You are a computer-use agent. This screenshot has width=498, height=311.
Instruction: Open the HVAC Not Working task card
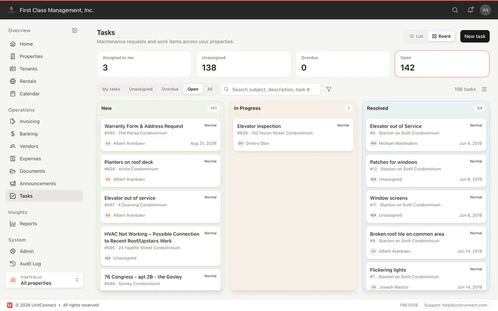(160, 246)
